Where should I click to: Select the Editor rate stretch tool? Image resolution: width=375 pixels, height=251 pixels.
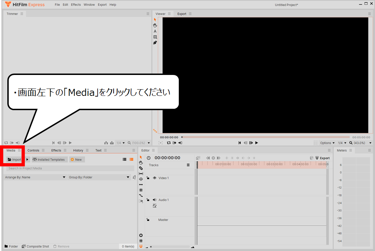pyautogui.click(x=141, y=196)
